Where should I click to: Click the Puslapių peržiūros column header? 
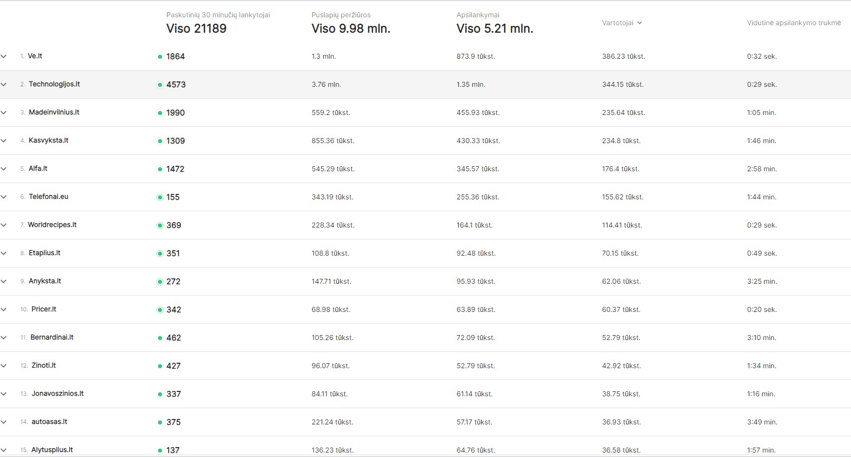pyautogui.click(x=341, y=15)
